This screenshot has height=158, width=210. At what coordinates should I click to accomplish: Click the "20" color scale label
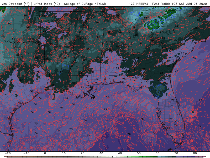(82, 153)
